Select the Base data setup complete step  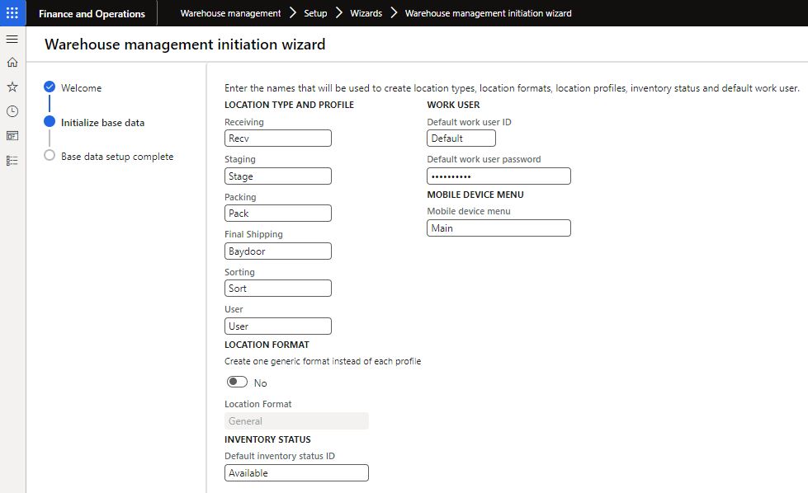click(119, 155)
